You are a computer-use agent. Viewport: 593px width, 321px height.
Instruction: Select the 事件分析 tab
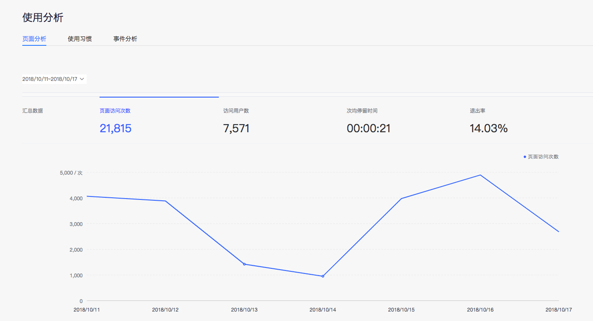click(x=125, y=39)
